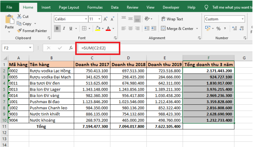Select cell F11 in the Tổng row

208,126
